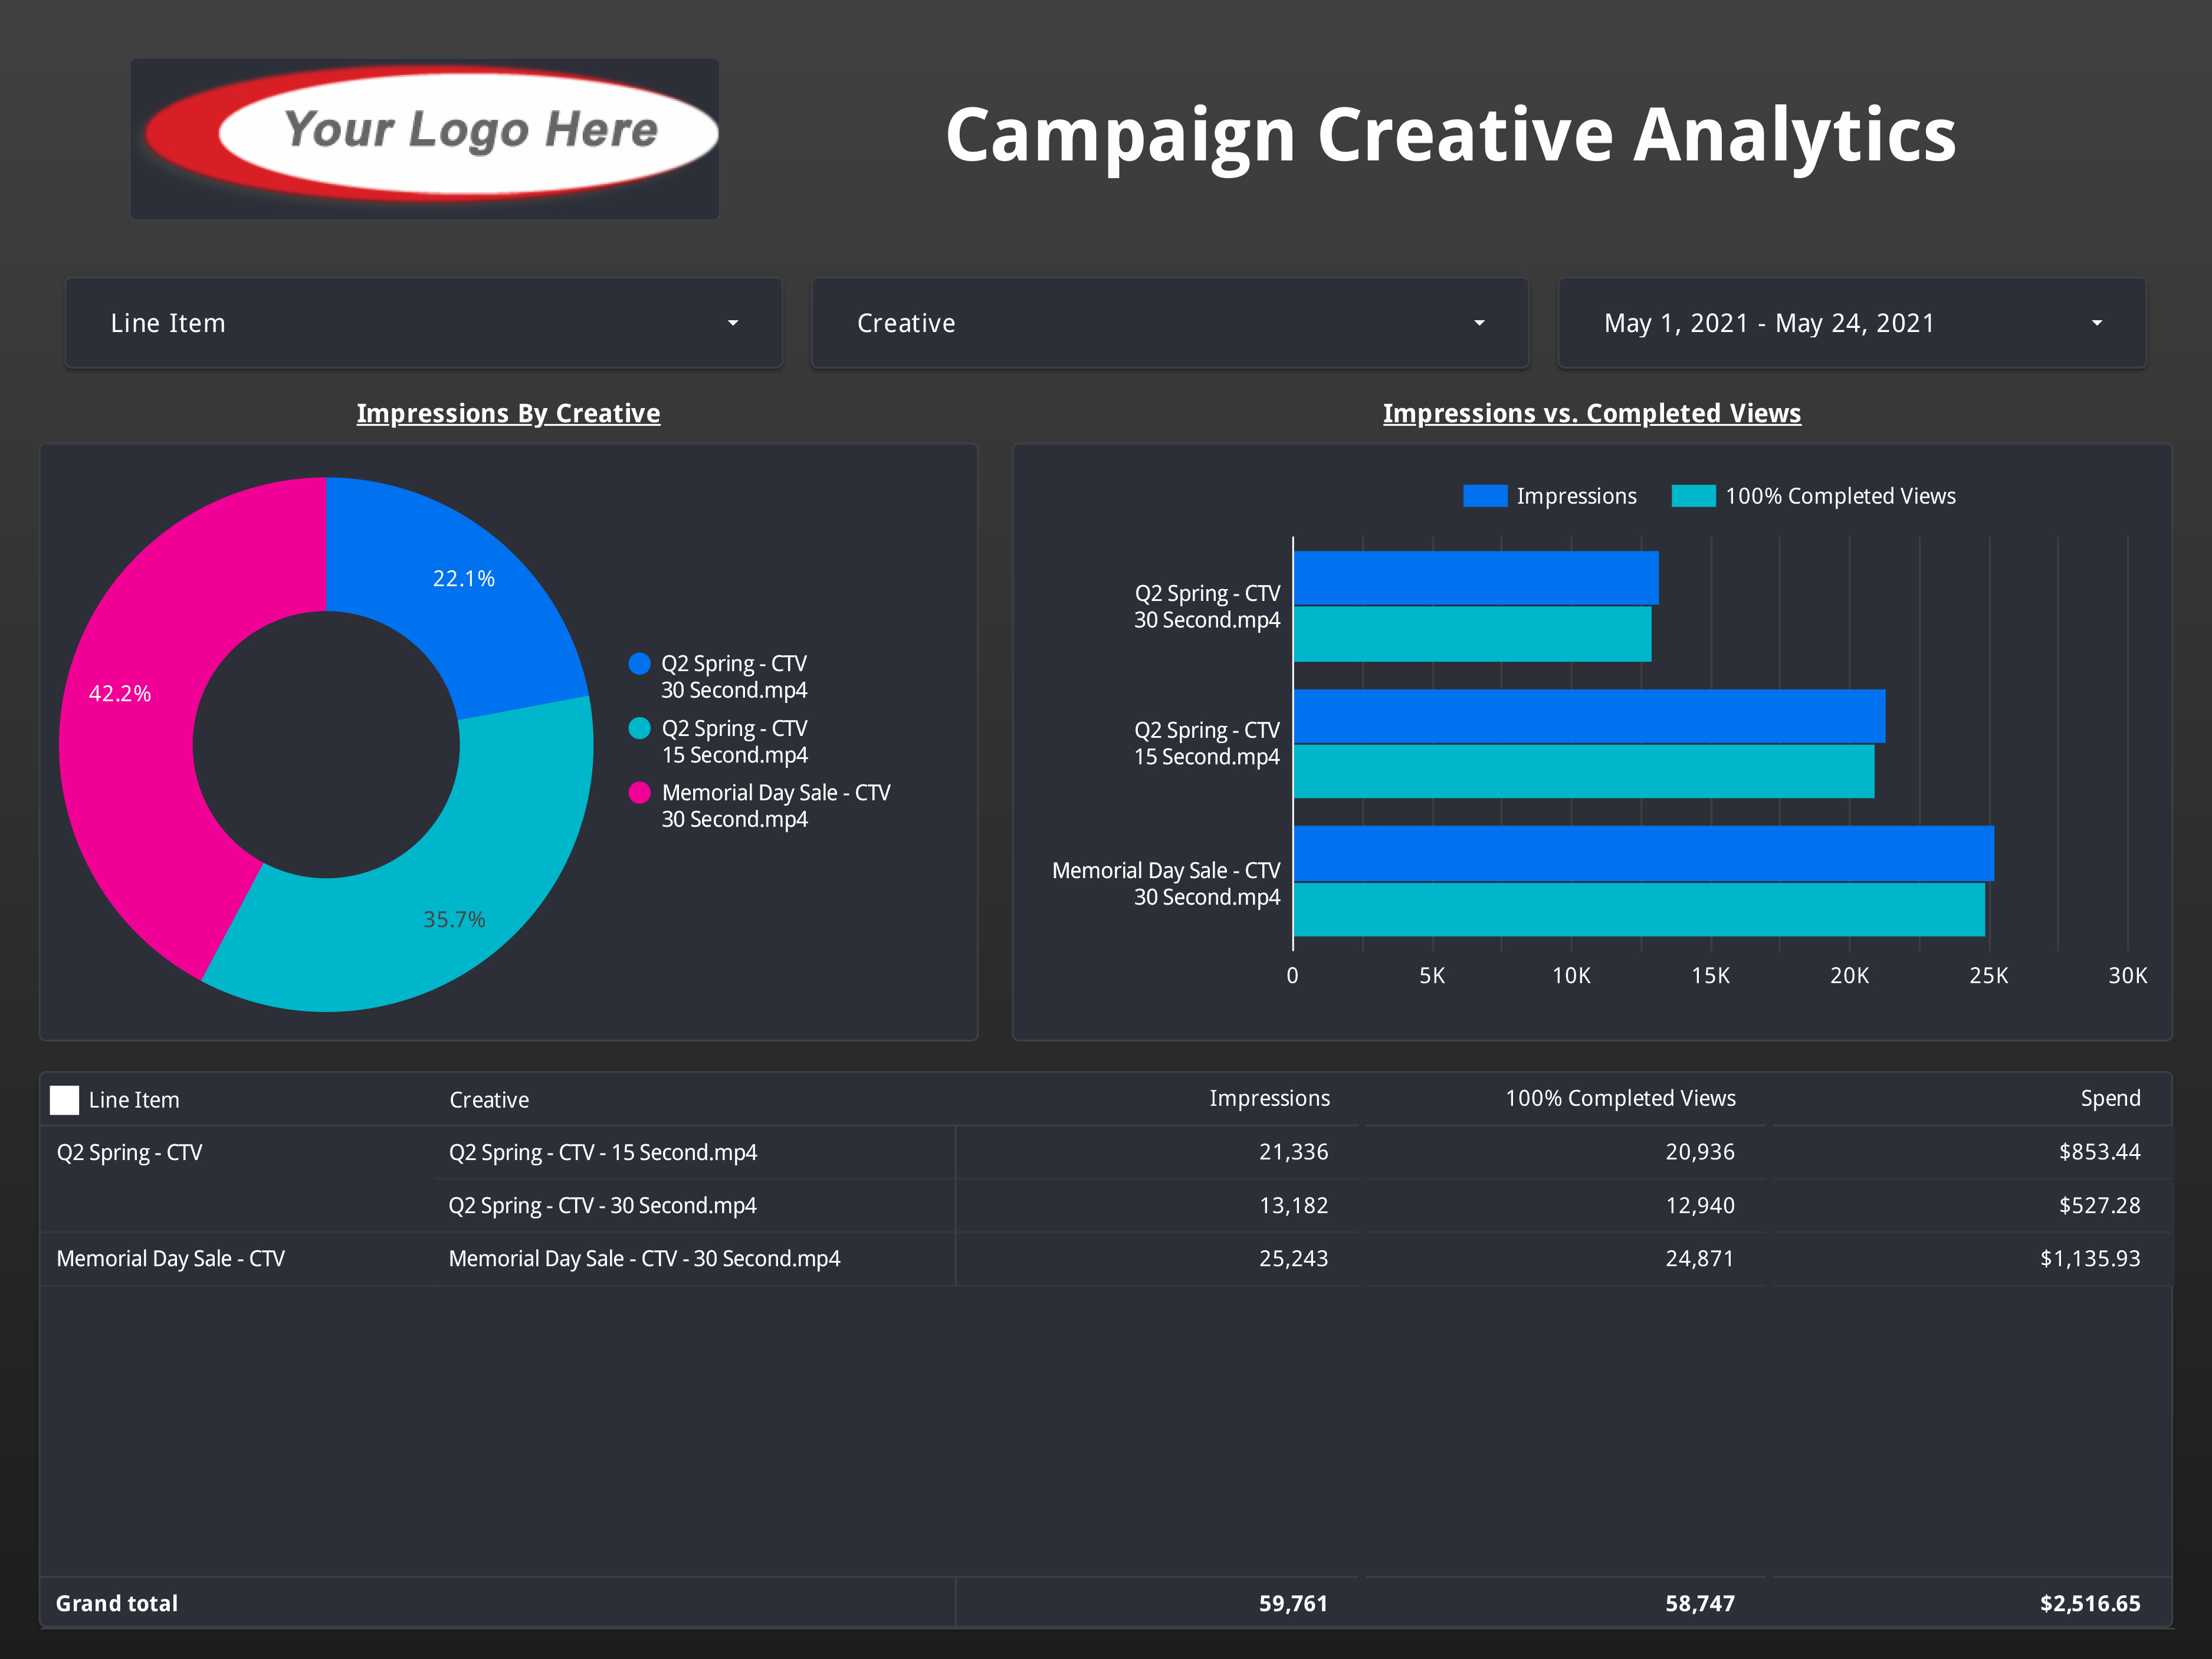The width and height of the screenshot is (2212, 1659).
Task: Click the Impressions By Creative underlined title
Action: click(508, 413)
